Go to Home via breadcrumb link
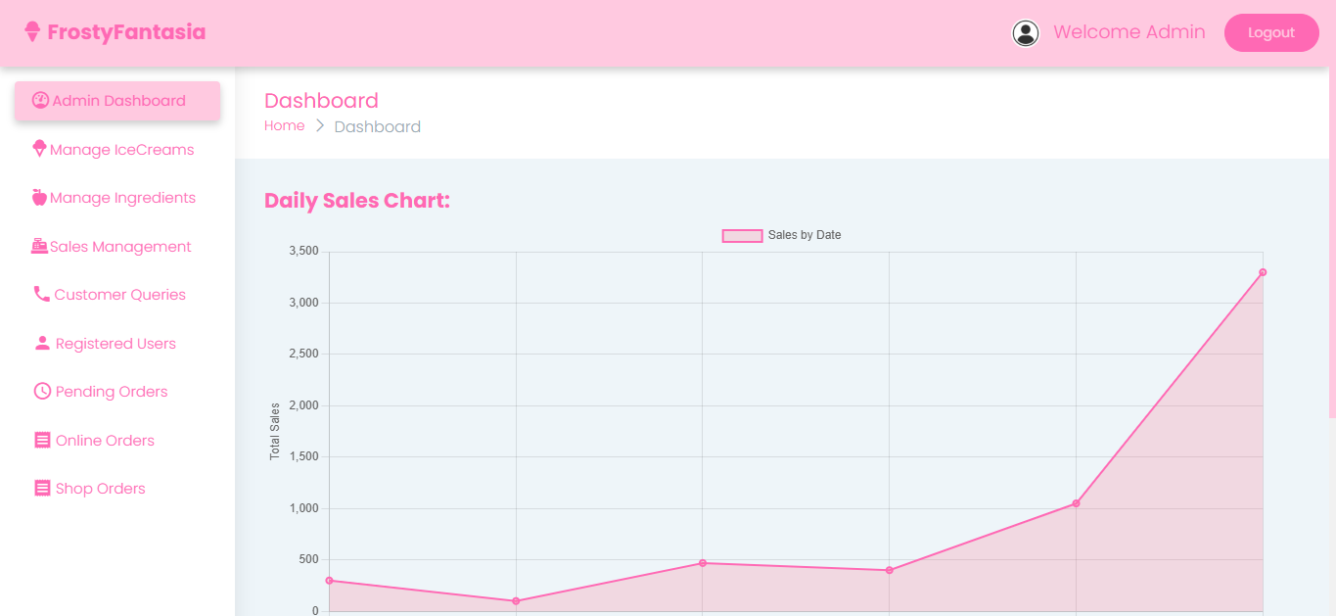Viewport: 1336px width, 616px height. (x=284, y=125)
